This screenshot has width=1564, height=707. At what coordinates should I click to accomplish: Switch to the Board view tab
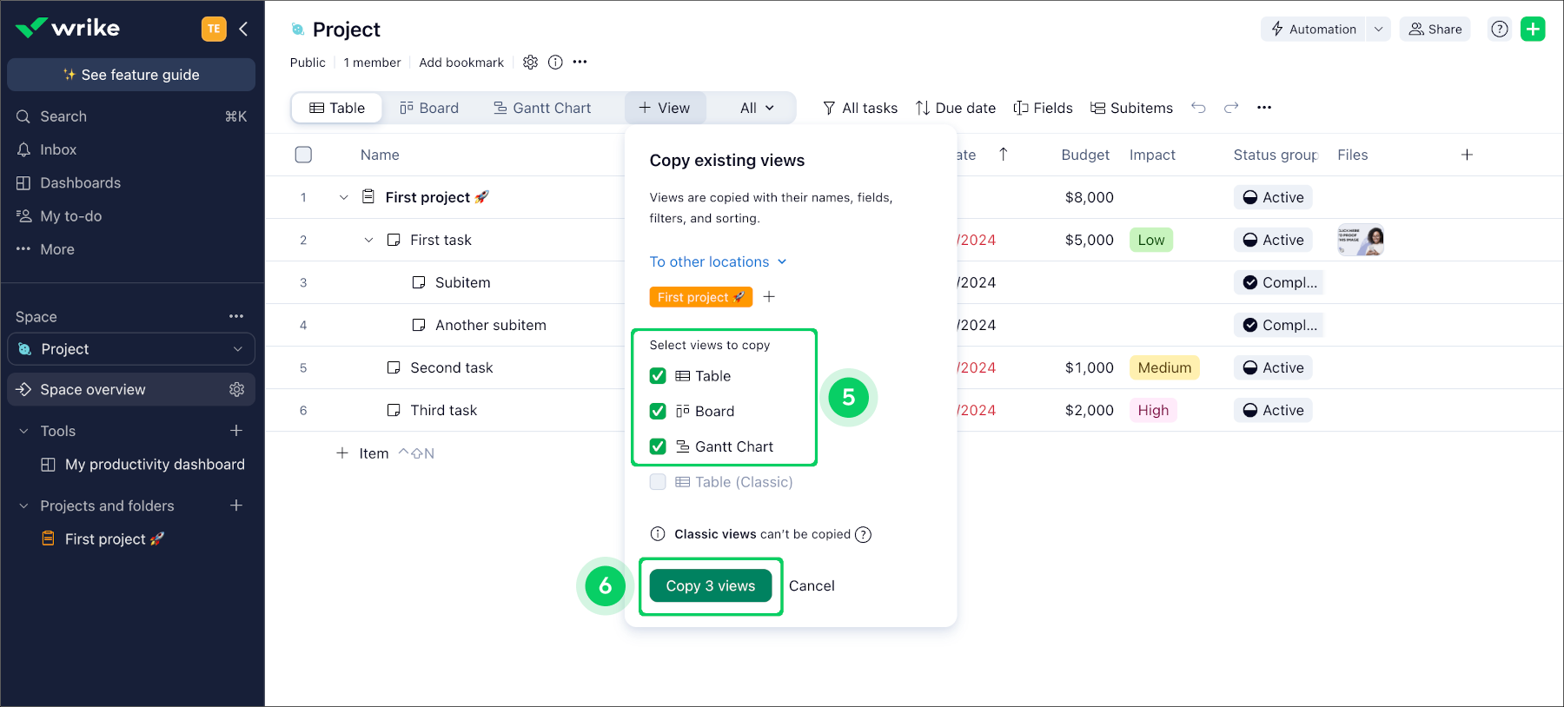pyautogui.click(x=429, y=108)
